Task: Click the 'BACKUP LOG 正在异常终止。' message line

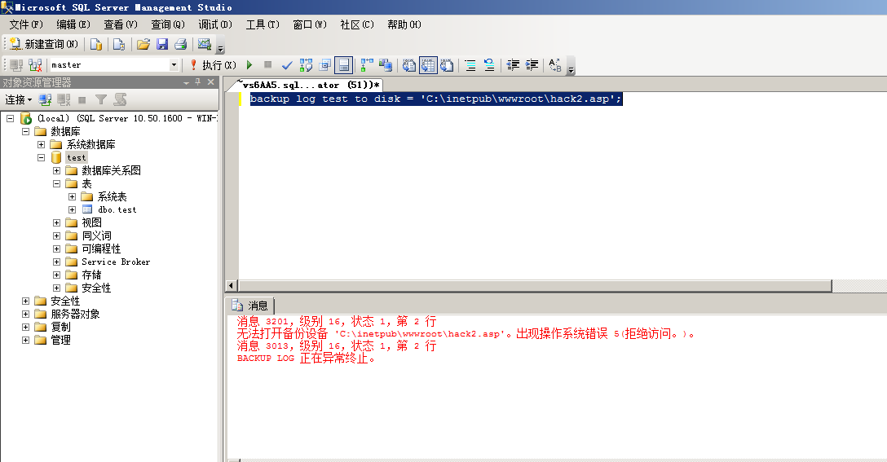Action: [x=306, y=358]
